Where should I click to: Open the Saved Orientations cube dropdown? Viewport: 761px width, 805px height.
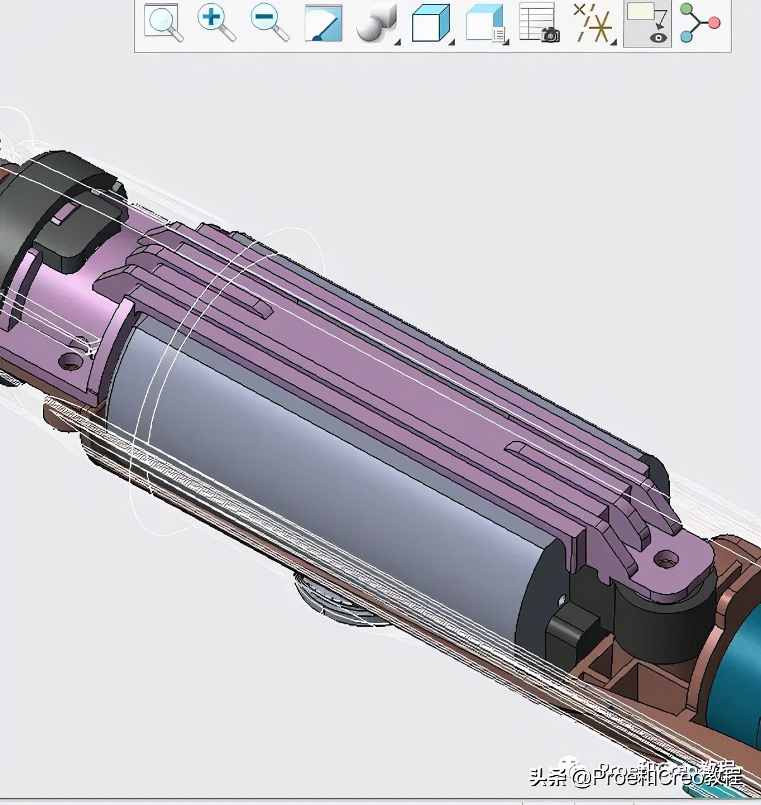[432, 23]
